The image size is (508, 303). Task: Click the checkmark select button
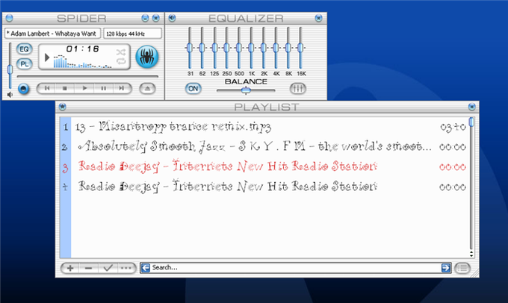point(108,268)
